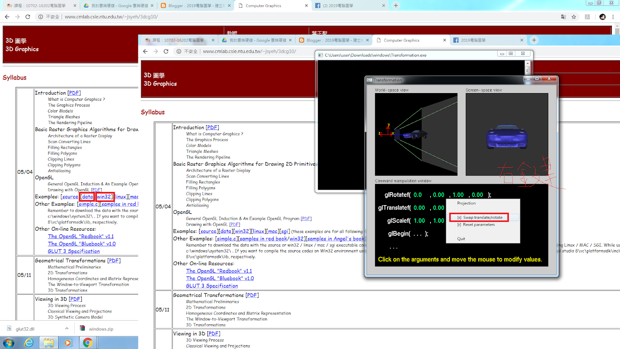Click the first glRotatef argument 0.0
620x349 pixels.
(418, 195)
